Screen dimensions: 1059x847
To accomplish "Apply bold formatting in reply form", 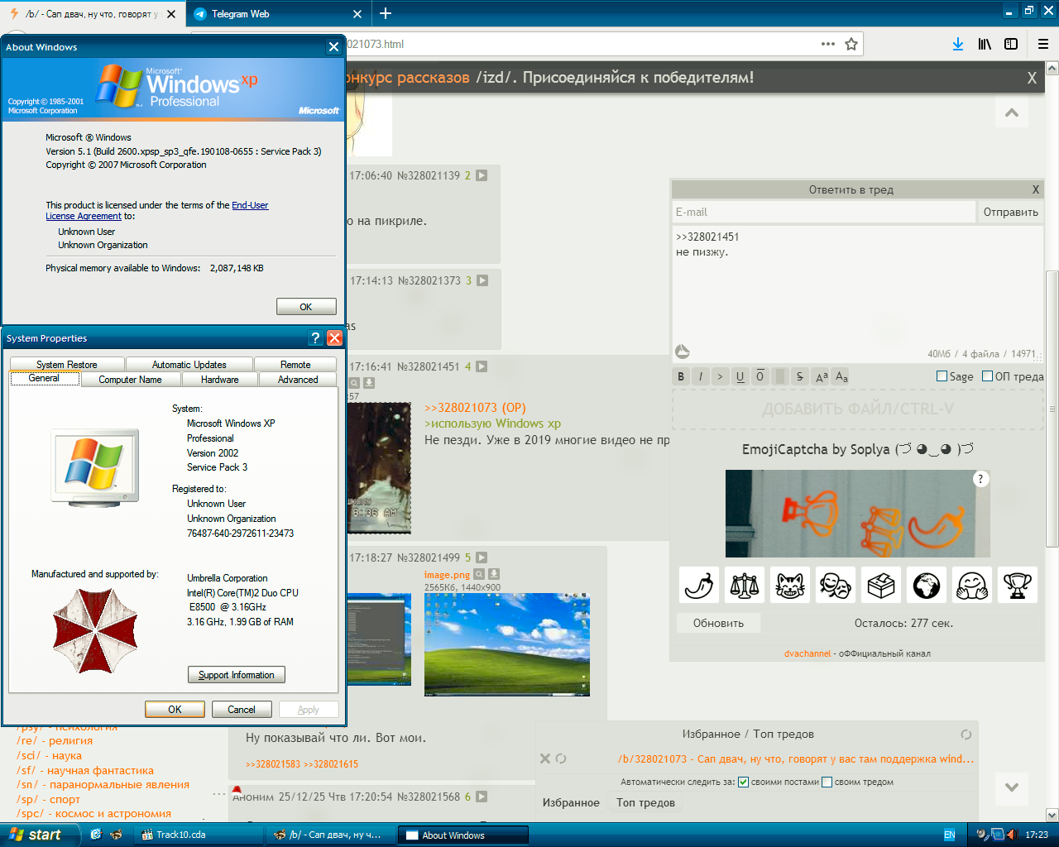I will pyautogui.click(x=682, y=376).
